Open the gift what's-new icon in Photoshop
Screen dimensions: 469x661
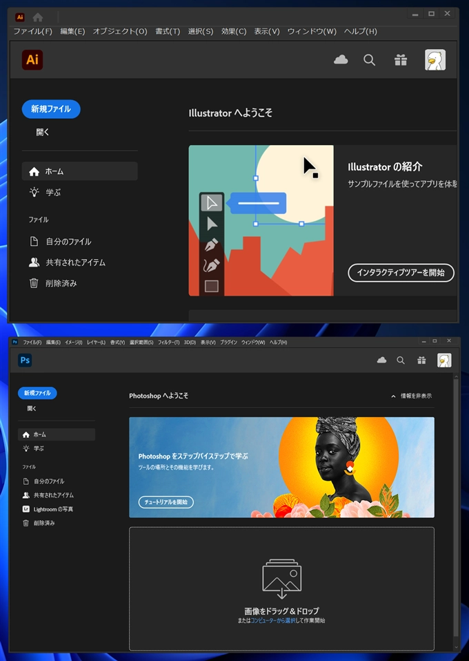point(421,360)
